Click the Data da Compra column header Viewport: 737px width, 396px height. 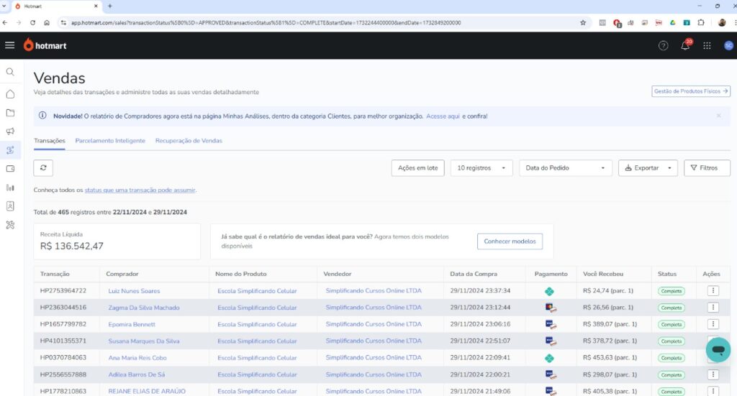(x=474, y=274)
